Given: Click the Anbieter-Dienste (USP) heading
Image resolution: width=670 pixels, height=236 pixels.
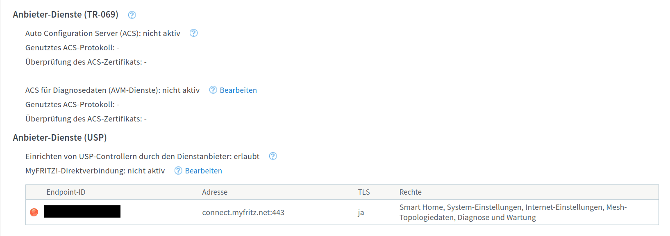Looking at the screenshot, I should 60,137.
